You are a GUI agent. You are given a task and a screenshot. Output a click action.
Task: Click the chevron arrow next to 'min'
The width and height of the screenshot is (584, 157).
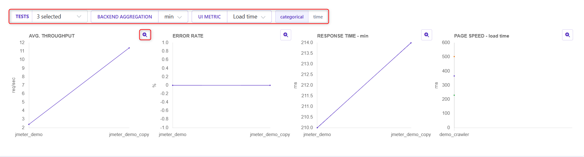pos(180,17)
